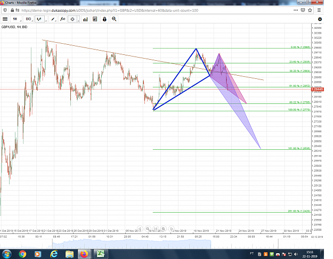Image resolution: width=333 pixels, height=259 pixels.
Task: Click the scroll left chart navigation button
Action: coord(140,229)
